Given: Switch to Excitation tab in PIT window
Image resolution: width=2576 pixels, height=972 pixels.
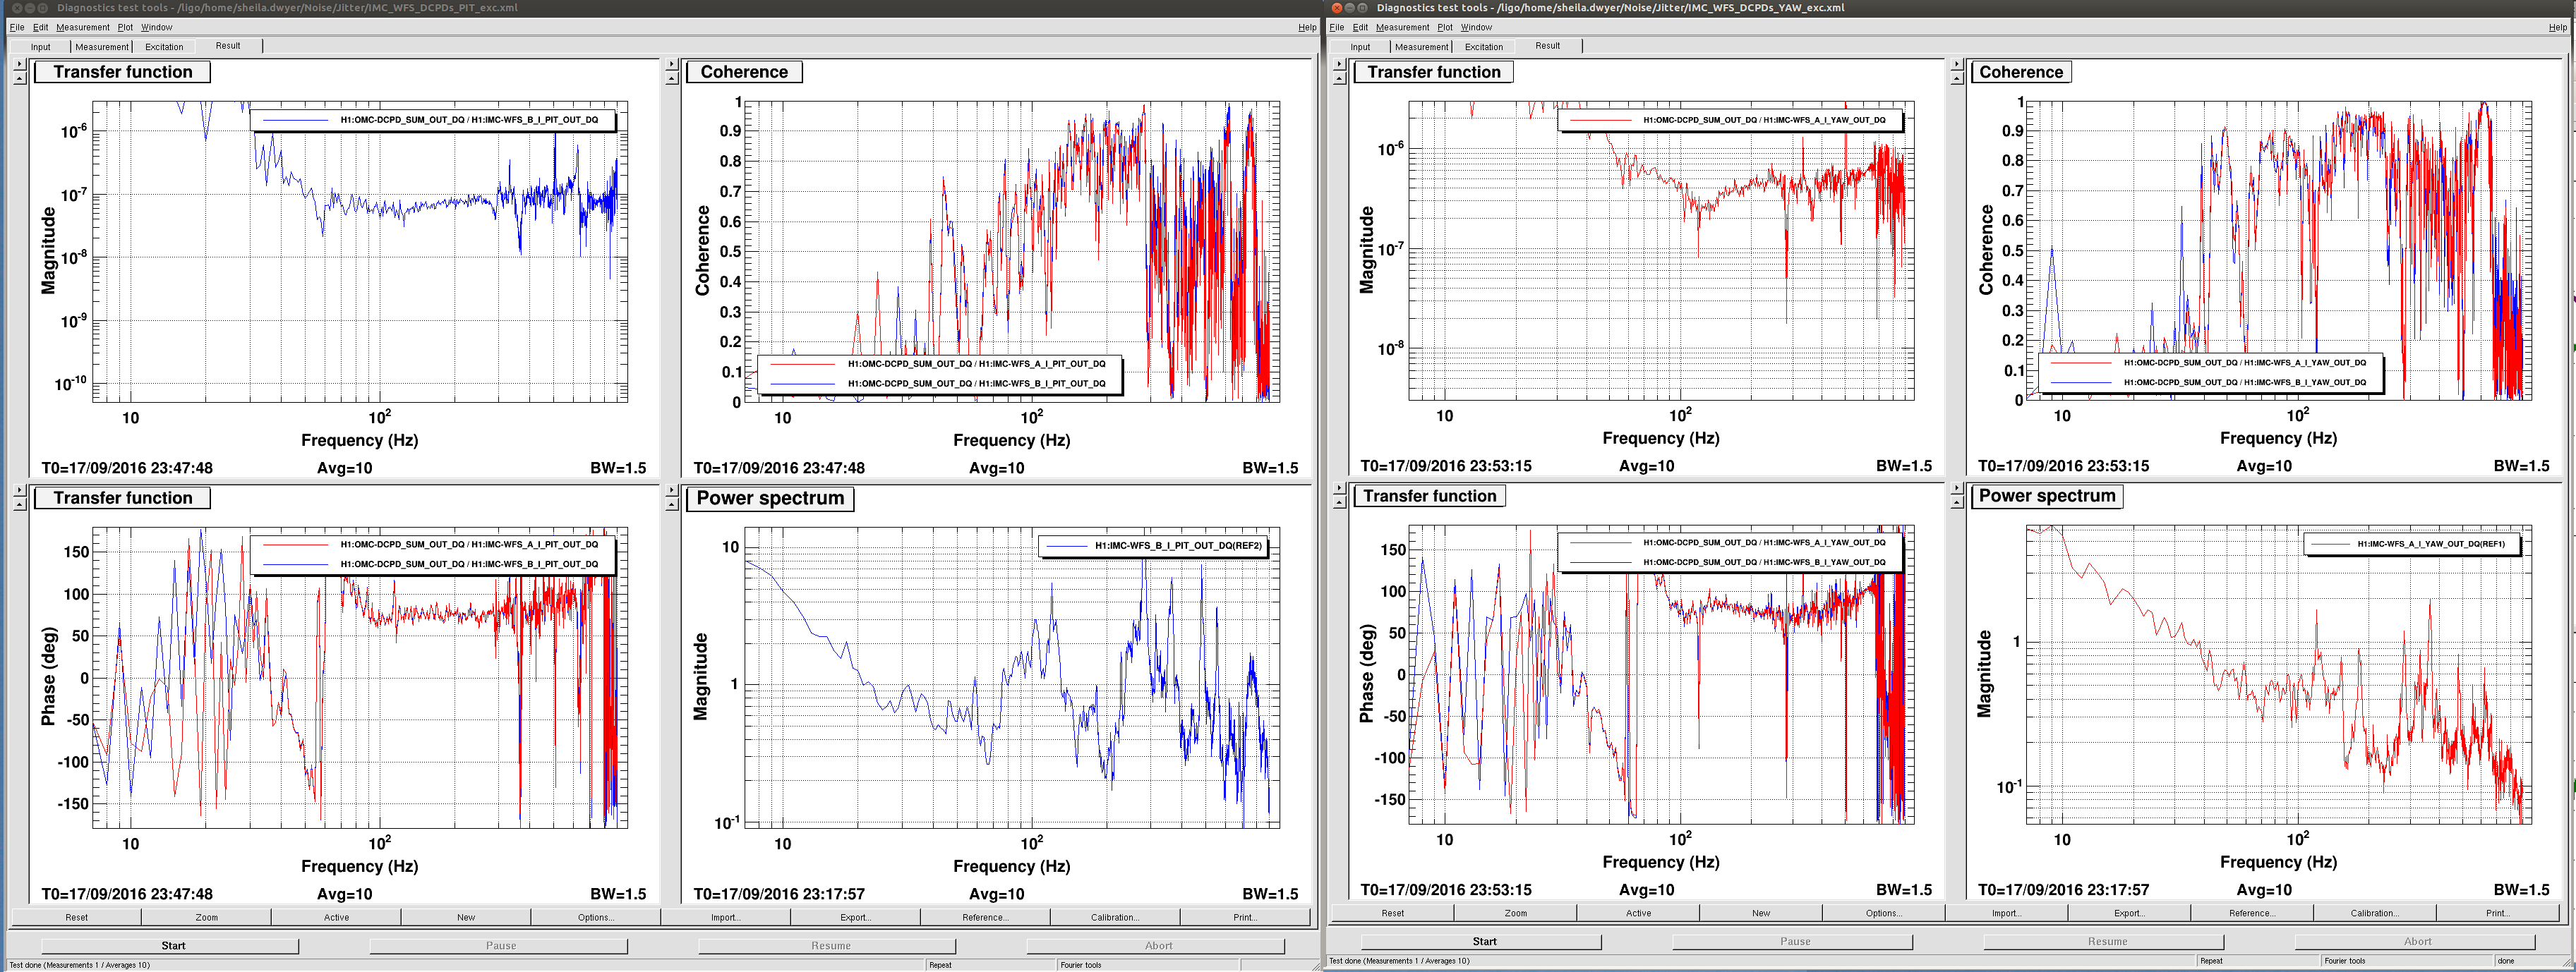Looking at the screenshot, I should coord(164,46).
